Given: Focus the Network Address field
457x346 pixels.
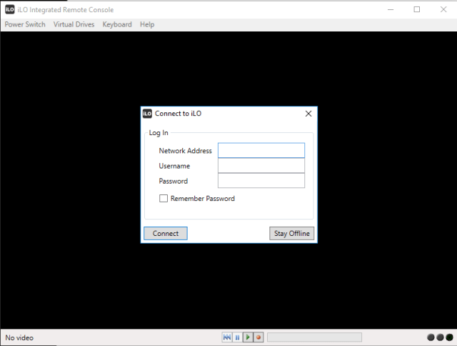Looking at the screenshot, I should pos(261,151).
